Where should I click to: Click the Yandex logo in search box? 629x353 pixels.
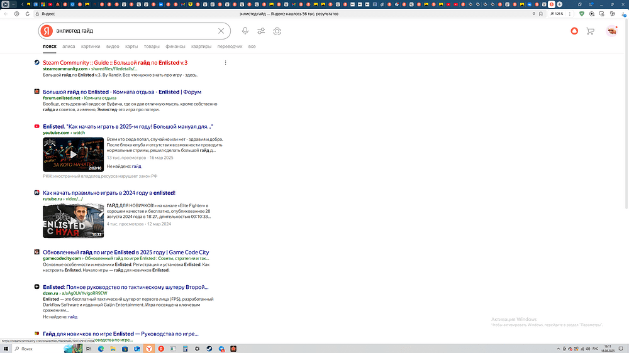pyautogui.click(x=47, y=31)
